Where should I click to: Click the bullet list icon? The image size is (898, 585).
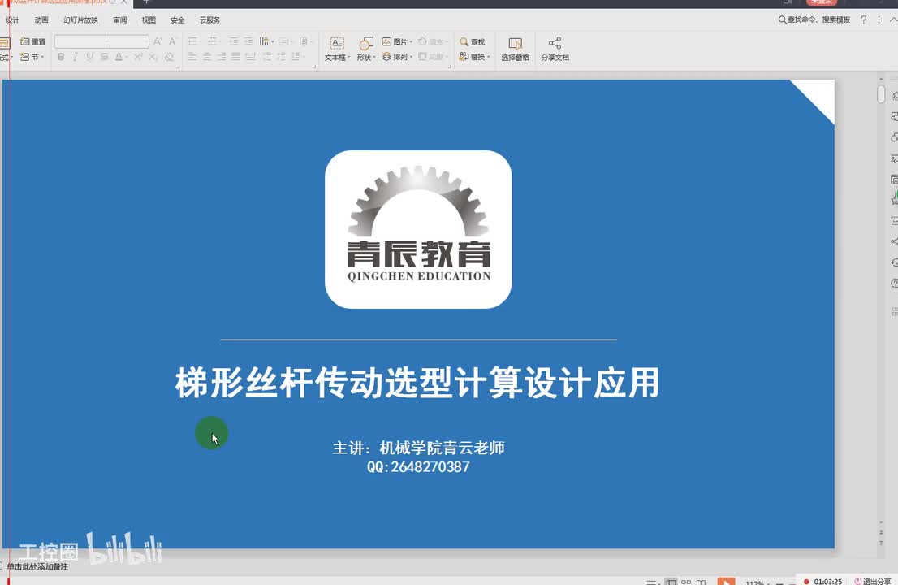pyautogui.click(x=193, y=41)
